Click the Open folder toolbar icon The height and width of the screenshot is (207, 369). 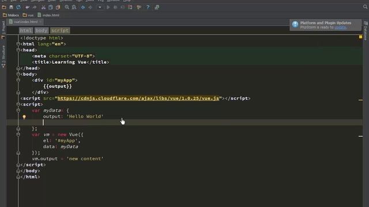(x=4, y=7)
